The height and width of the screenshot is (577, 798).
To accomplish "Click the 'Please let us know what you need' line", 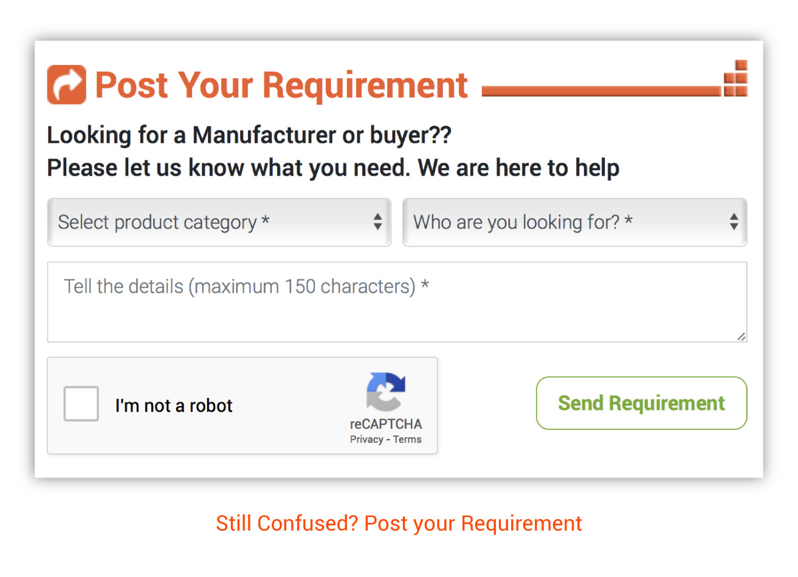I will [333, 168].
